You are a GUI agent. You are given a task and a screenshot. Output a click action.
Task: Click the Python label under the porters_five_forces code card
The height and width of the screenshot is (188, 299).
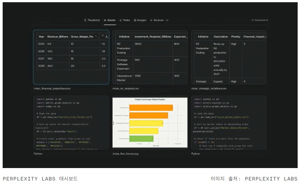[38, 154]
